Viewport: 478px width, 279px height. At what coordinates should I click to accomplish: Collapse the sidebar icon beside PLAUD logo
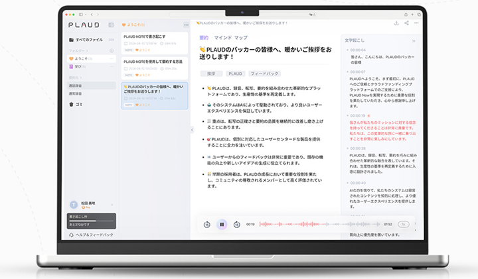(111, 25)
